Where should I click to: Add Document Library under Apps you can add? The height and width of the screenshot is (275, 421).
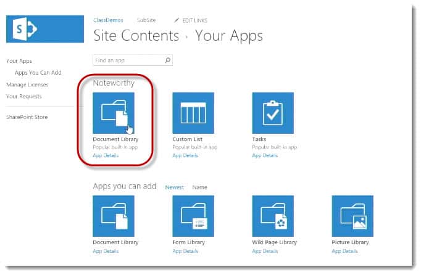tap(114, 216)
